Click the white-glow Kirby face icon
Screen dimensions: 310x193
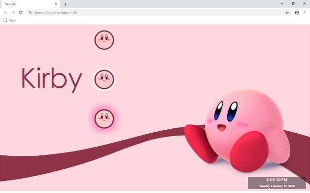tap(104, 79)
